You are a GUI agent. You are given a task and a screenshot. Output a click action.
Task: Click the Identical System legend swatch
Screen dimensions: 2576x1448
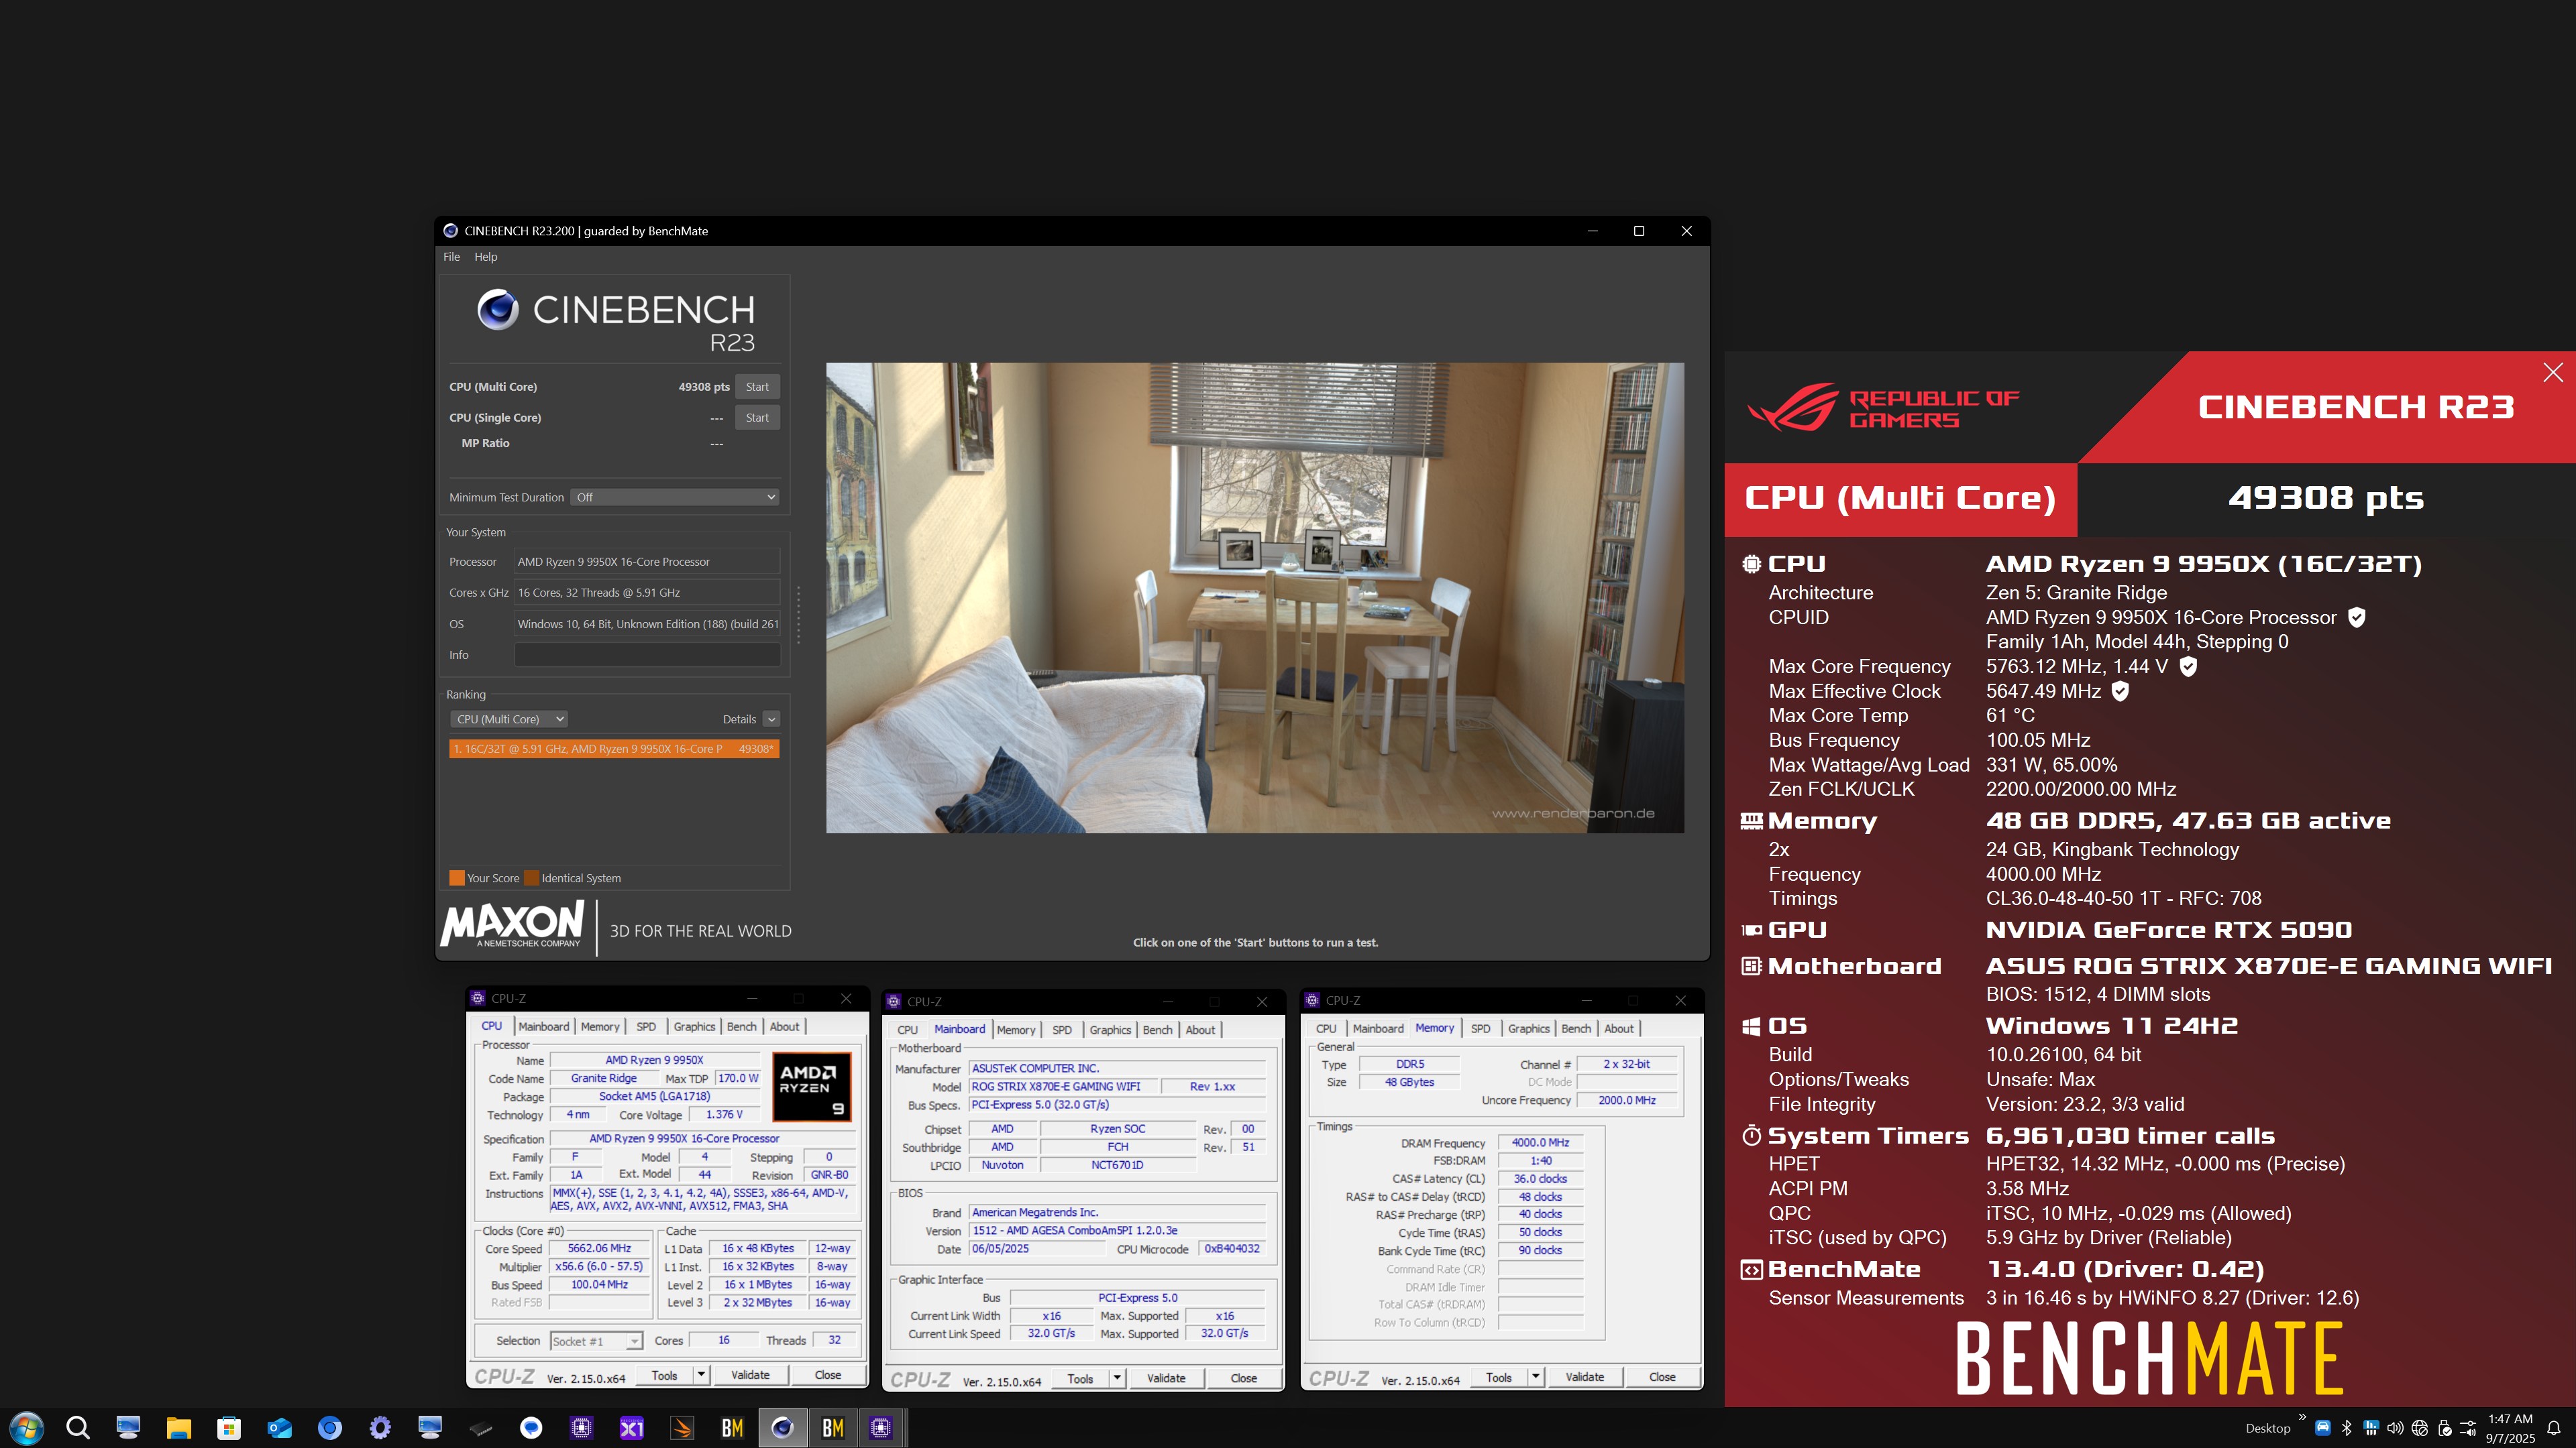(532, 878)
